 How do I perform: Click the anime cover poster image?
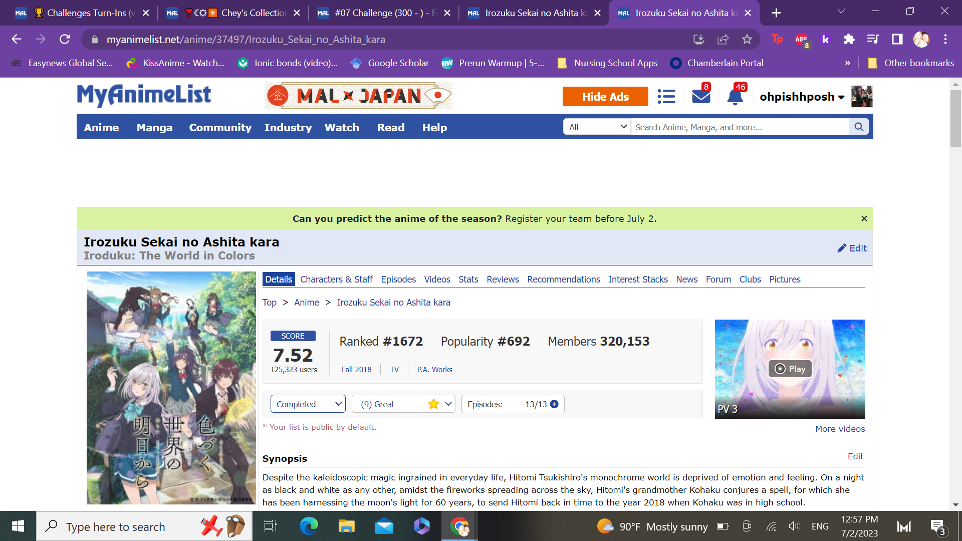(171, 388)
